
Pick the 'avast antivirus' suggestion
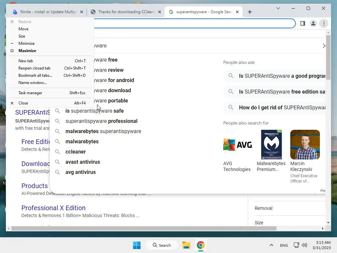point(83,162)
